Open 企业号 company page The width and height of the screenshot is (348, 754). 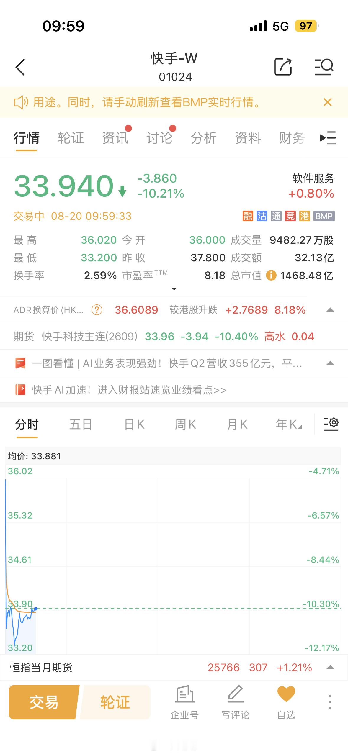point(184,702)
